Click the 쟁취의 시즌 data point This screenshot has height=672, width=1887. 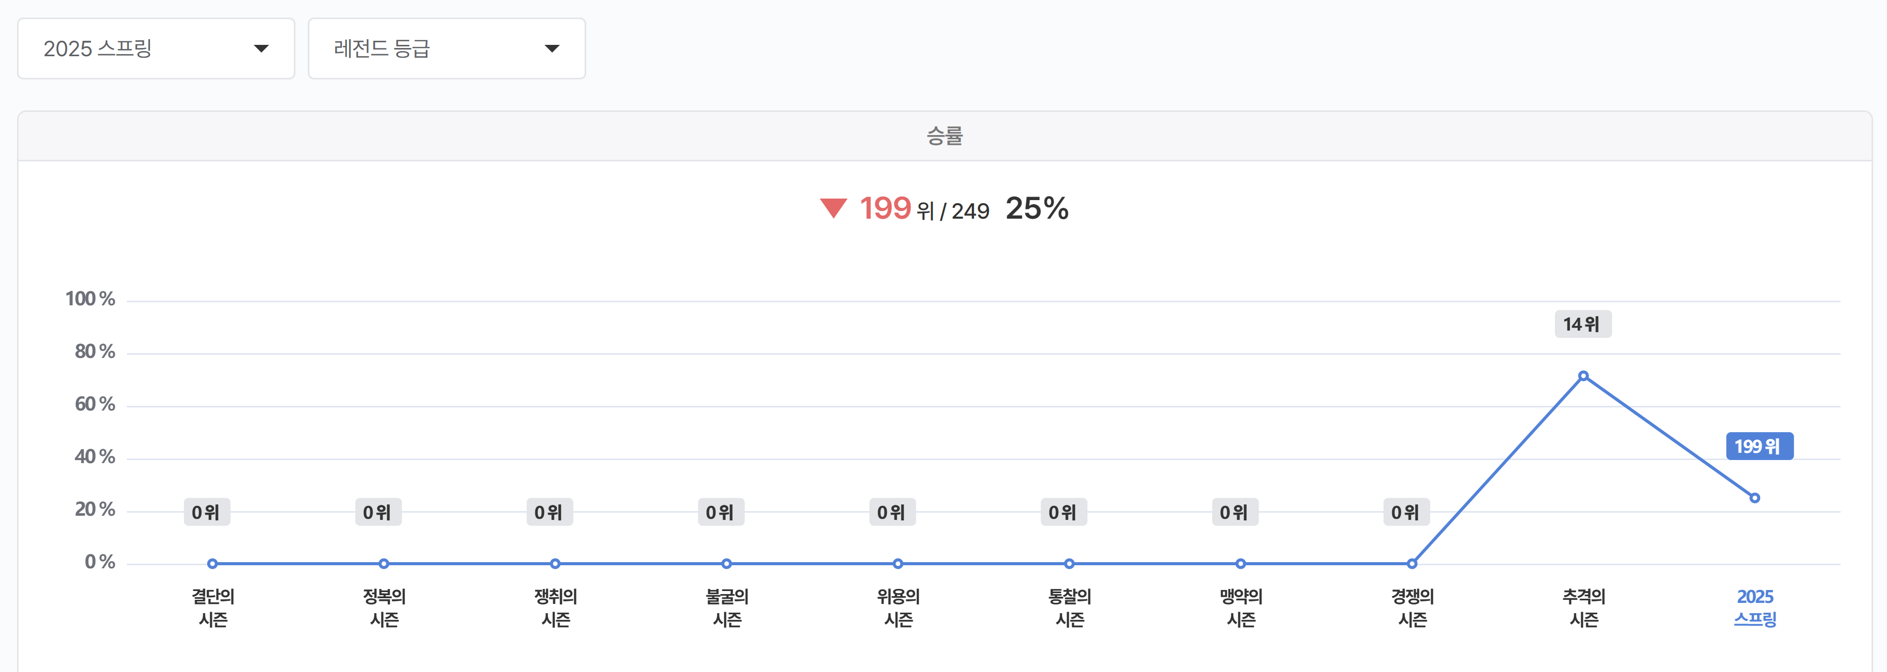tap(555, 564)
